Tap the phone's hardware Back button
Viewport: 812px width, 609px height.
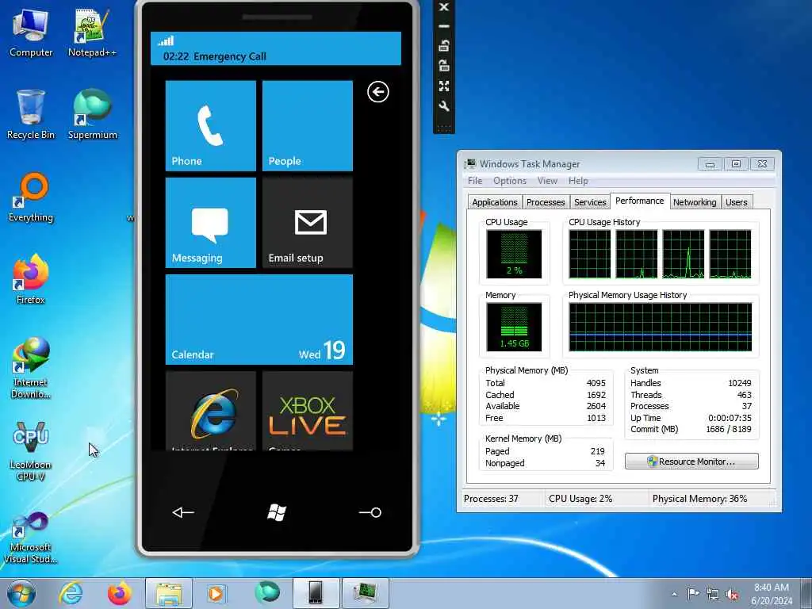(183, 512)
